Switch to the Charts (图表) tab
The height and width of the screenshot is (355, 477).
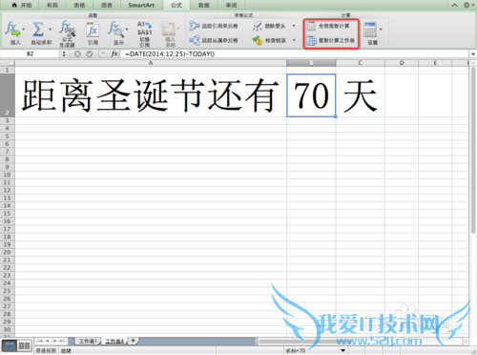[107, 5]
